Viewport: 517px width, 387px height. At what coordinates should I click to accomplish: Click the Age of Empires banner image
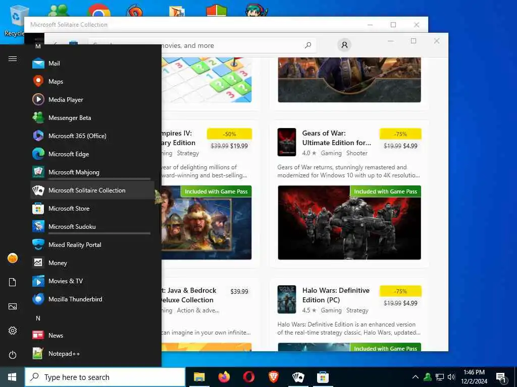tap(206, 222)
